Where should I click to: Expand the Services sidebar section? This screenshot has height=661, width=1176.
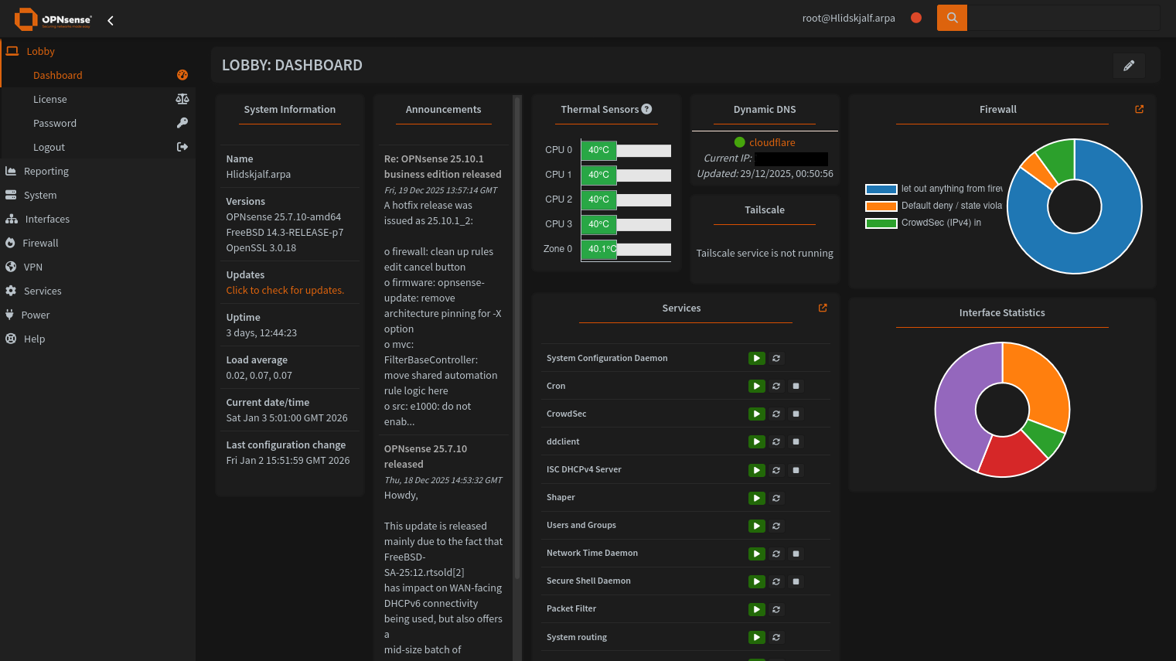43,291
